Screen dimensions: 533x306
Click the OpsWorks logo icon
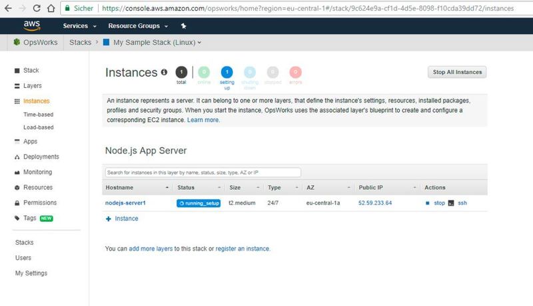pos(17,42)
